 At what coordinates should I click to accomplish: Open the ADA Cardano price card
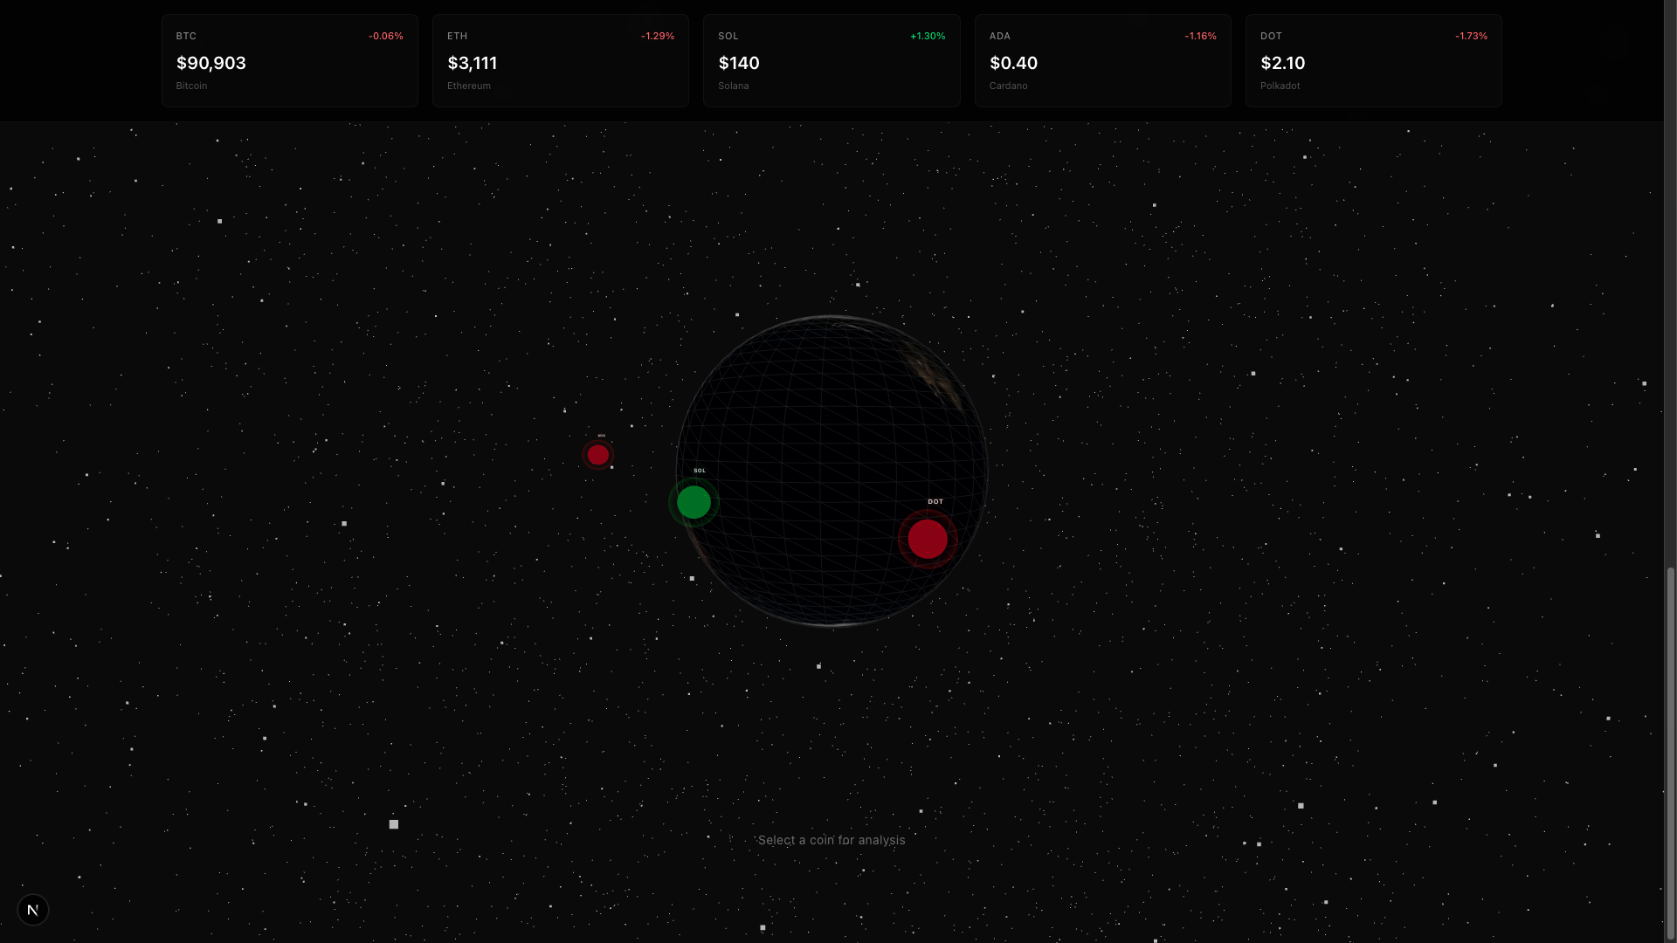pos(1102,60)
